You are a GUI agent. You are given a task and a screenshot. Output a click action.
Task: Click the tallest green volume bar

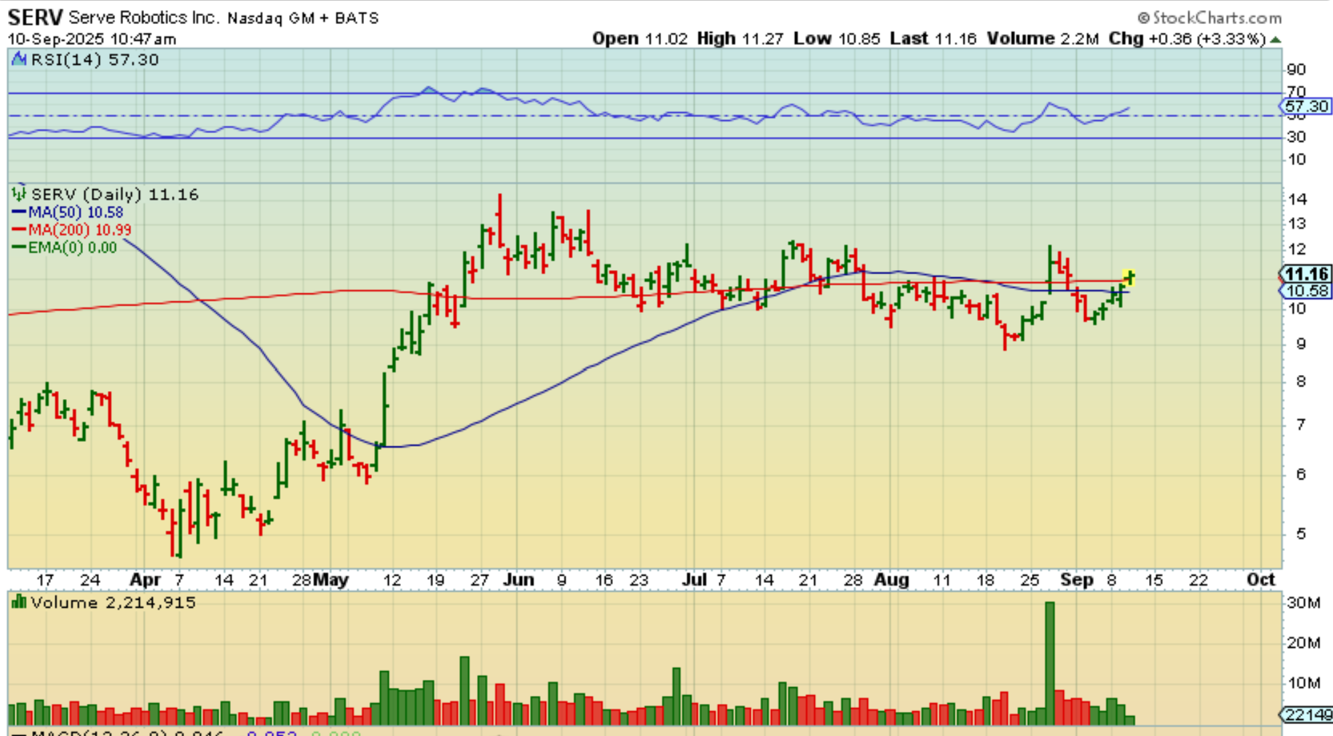pyautogui.click(x=1049, y=662)
